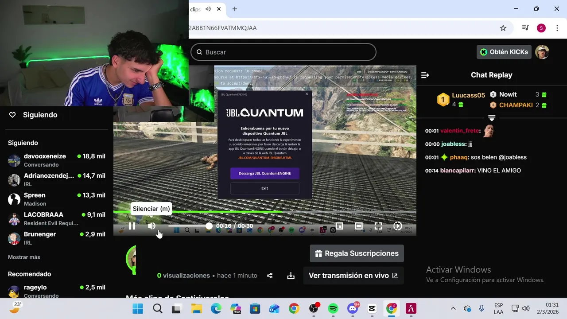The height and width of the screenshot is (319, 567).
Task: Open Spreen channel in sidebar
Action: point(57,199)
